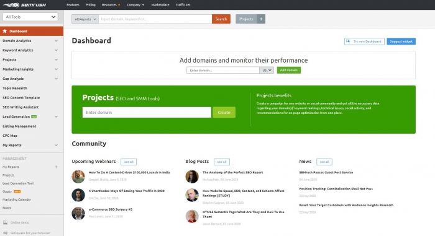Viewport: 435px width, 236px height.
Task: Click the Projects button in top bar
Action: (246, 19)
